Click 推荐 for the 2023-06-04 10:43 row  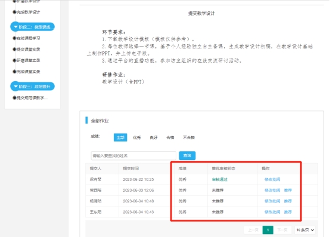click(288, 212)
